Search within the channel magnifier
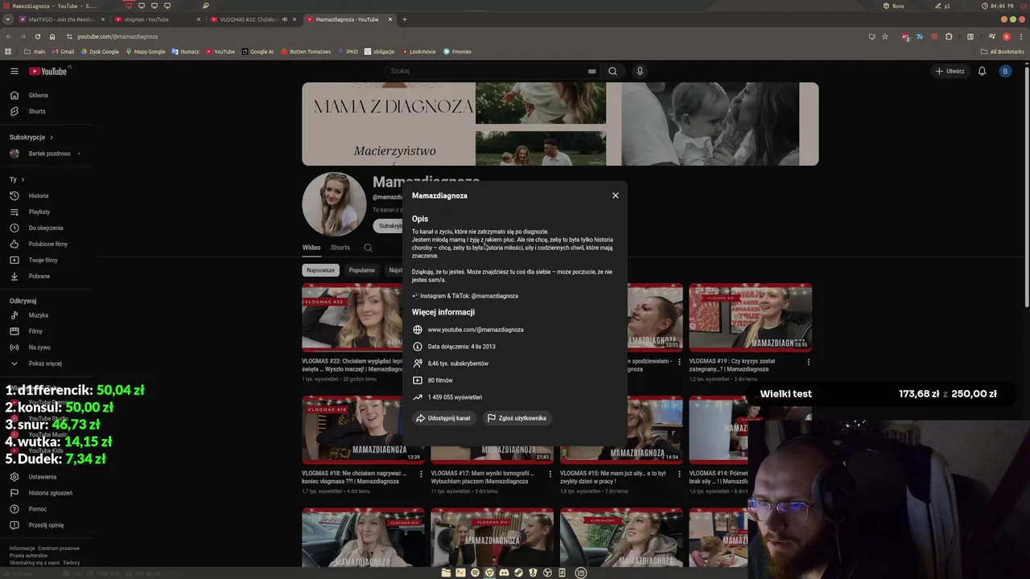Image resolution: width=1030 pixels, height=579 pixels. pos(368,248)
